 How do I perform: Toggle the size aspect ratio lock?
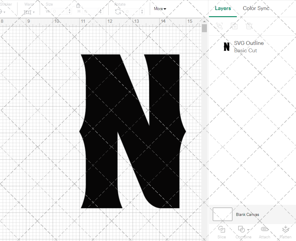[x=78, y=5]
